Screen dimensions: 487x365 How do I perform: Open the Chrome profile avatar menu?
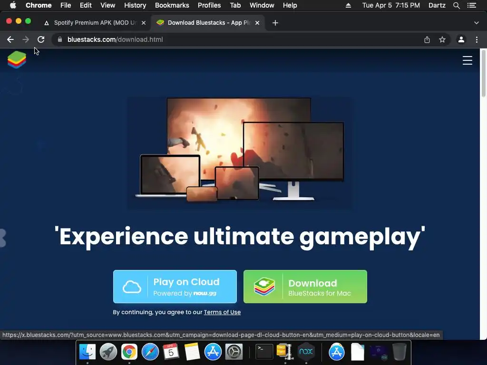point(461,39)
